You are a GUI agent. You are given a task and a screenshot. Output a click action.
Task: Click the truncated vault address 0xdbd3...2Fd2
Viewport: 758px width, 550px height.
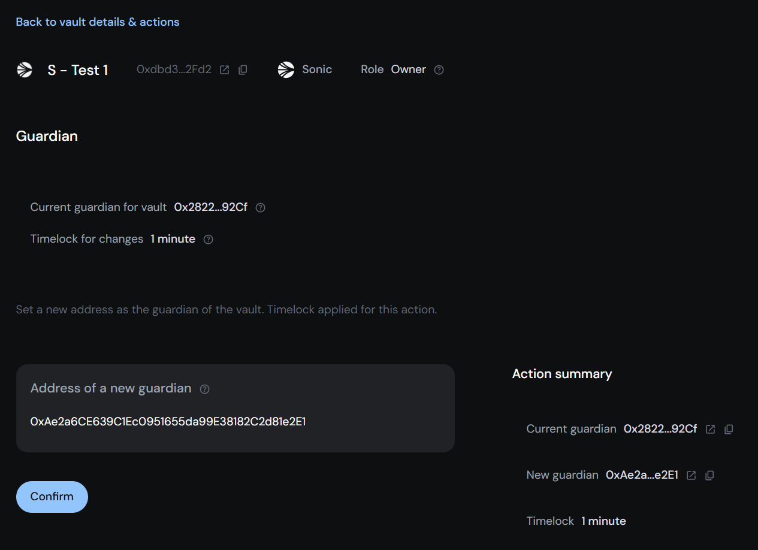coord(174,70)
